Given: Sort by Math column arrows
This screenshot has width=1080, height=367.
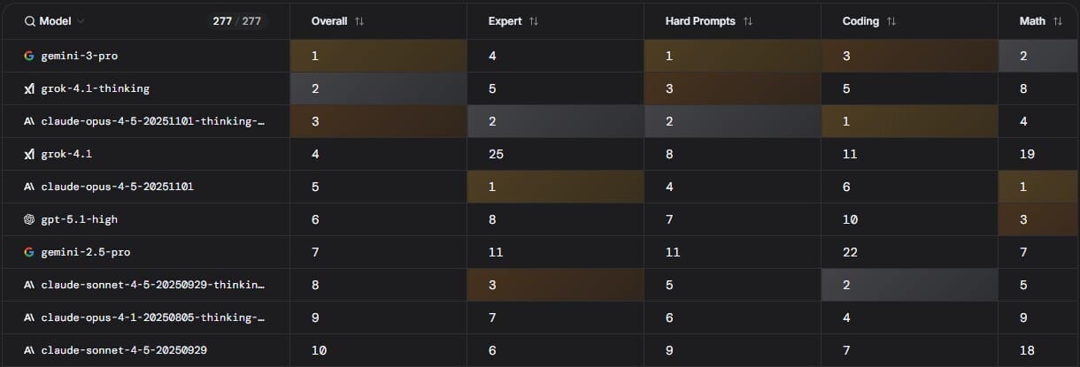Looking at the screenshot, I should pos(1057,21).
